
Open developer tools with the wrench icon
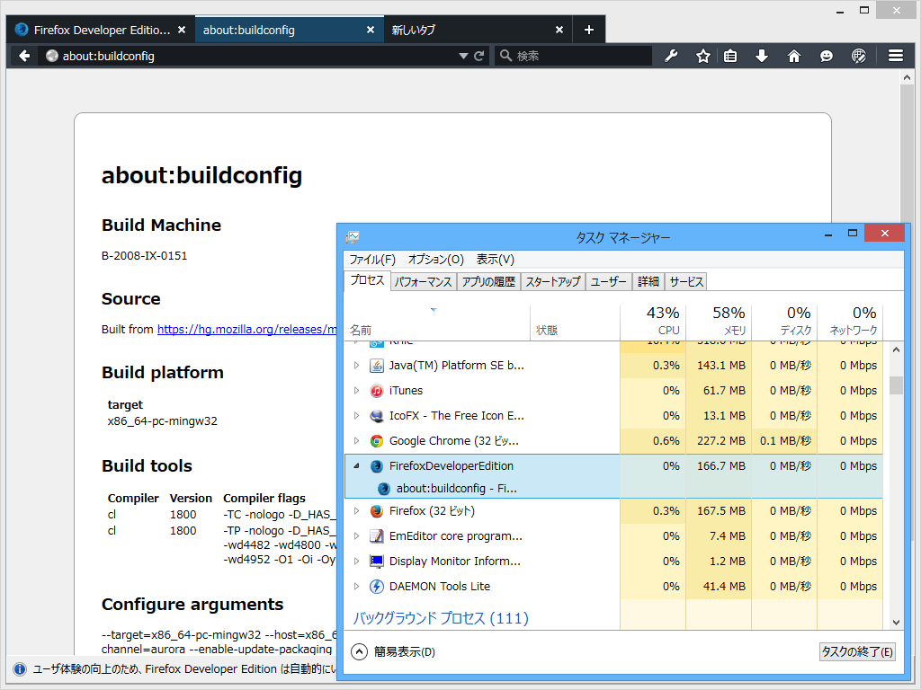(x=671, y=55)
